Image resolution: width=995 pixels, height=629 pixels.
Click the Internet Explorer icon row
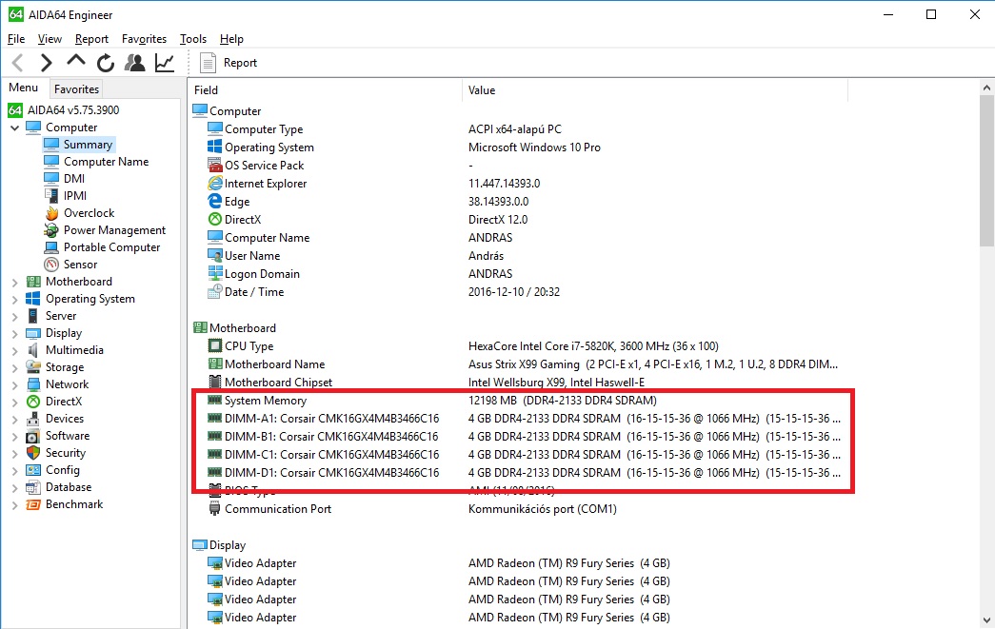pyautogui.click(x=215, y=184)
